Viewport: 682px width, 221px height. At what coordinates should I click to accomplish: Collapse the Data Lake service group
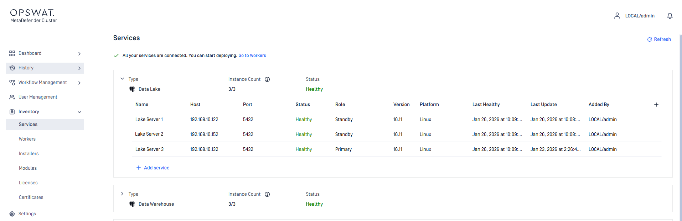[122, 79]
